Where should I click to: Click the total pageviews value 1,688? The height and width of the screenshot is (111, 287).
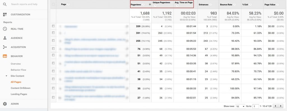pos(145,13)
